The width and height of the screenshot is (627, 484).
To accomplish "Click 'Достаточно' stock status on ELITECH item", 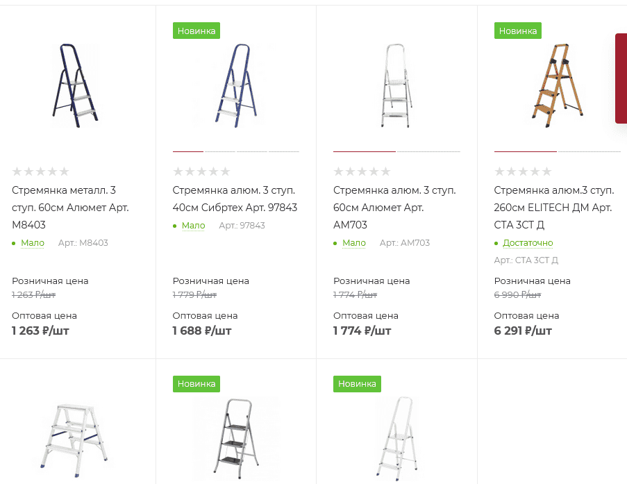I will click(x=528, y=243).
